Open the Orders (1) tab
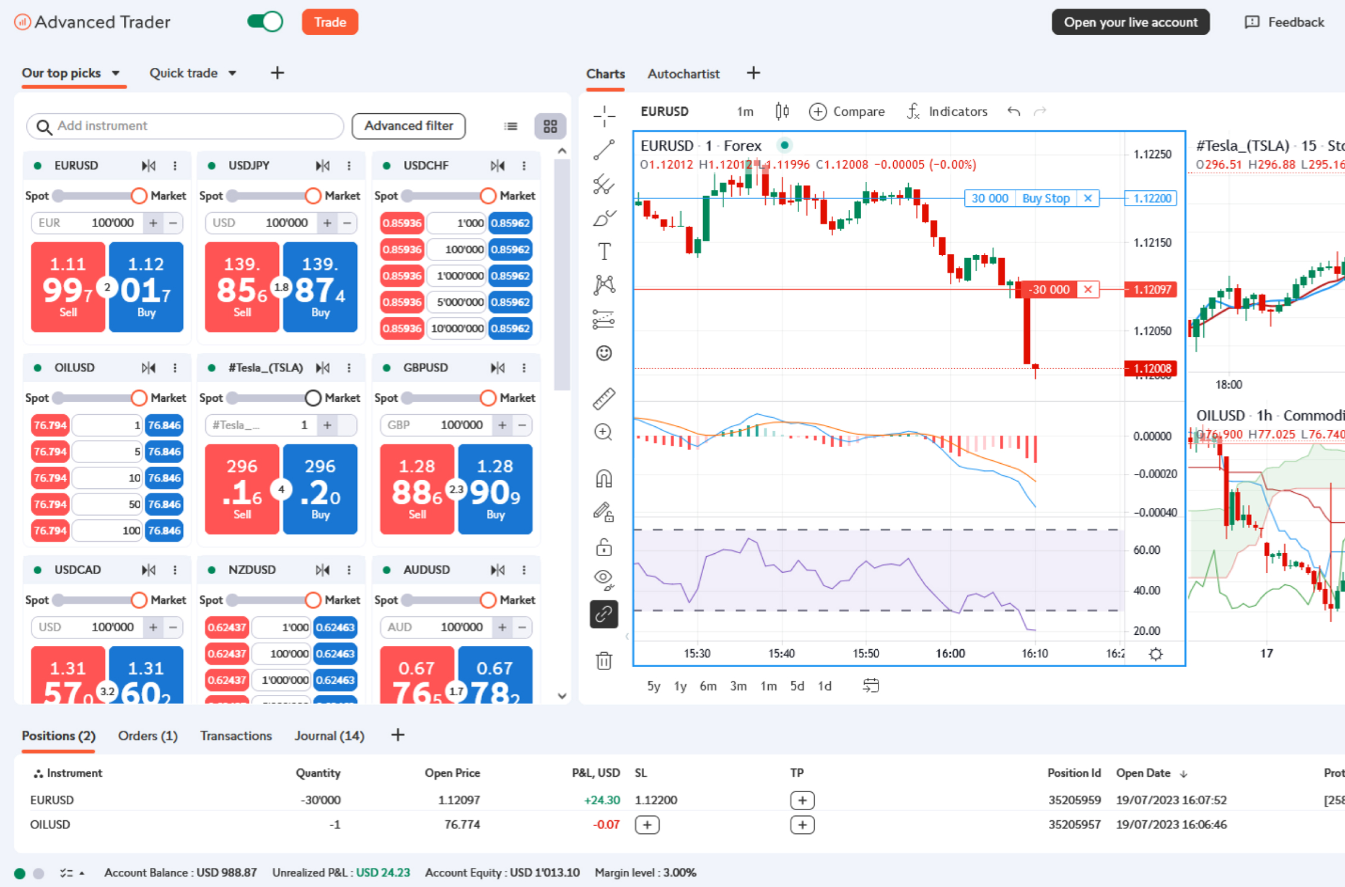 tap(147, 736)
